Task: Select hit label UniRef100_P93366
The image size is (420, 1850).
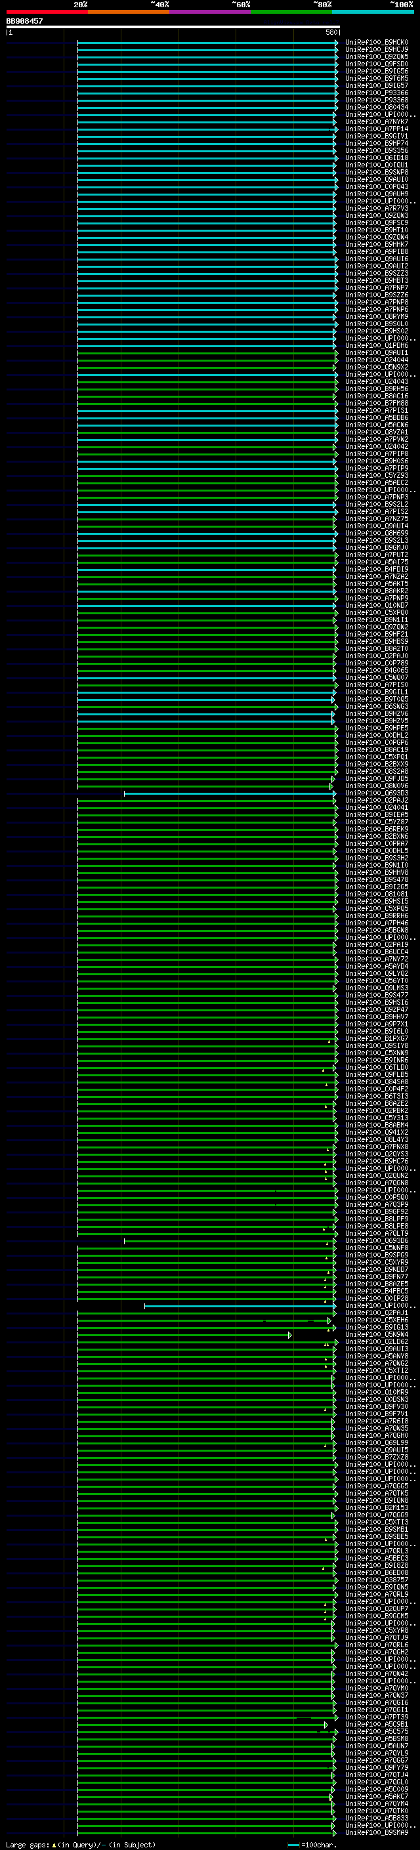Action: [377, 93]
